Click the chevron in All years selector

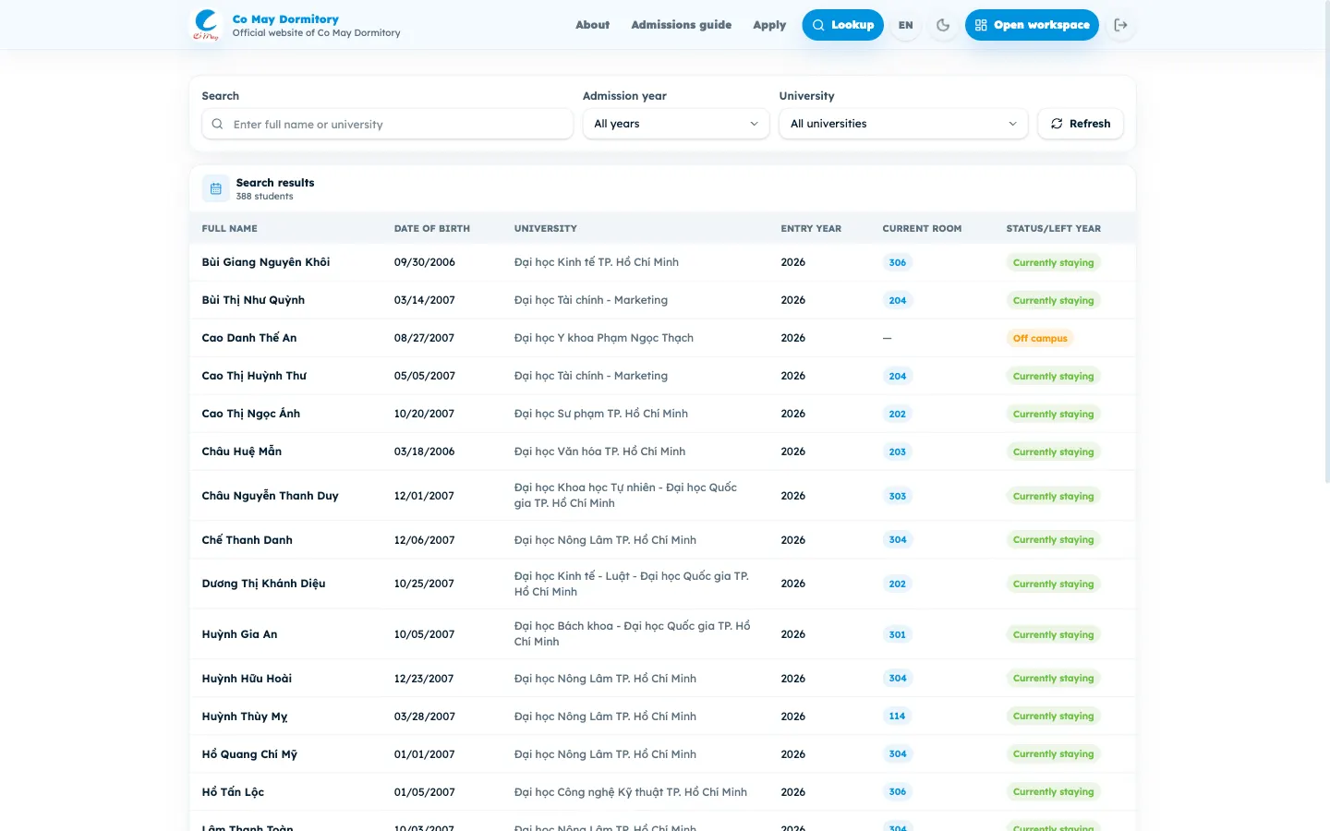click(754, 124)
